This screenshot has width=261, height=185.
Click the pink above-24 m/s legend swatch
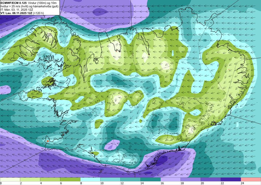[x=251, y=179]
